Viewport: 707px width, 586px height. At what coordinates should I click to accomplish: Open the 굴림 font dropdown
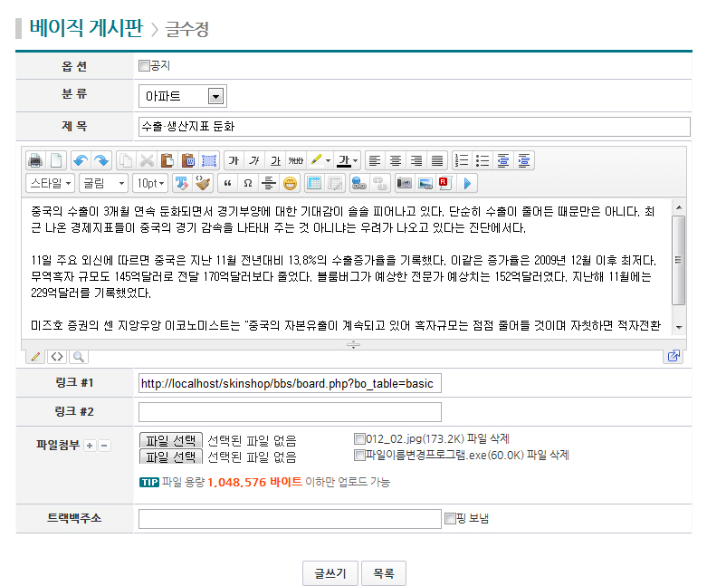pos(103,183)
